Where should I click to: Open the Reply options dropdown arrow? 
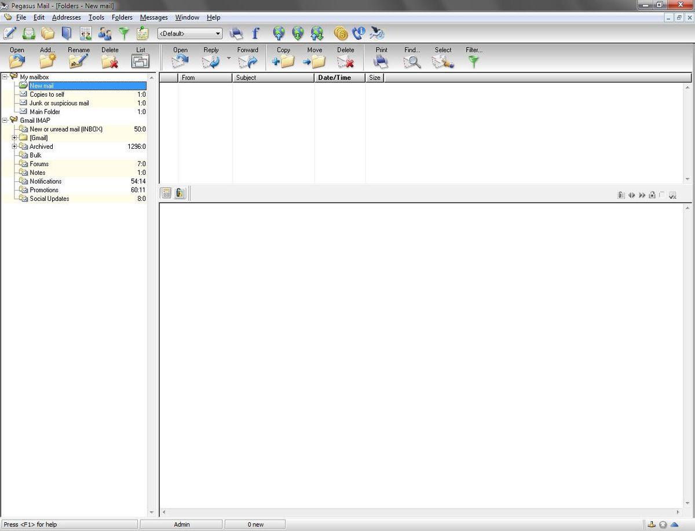click(228, 58)
